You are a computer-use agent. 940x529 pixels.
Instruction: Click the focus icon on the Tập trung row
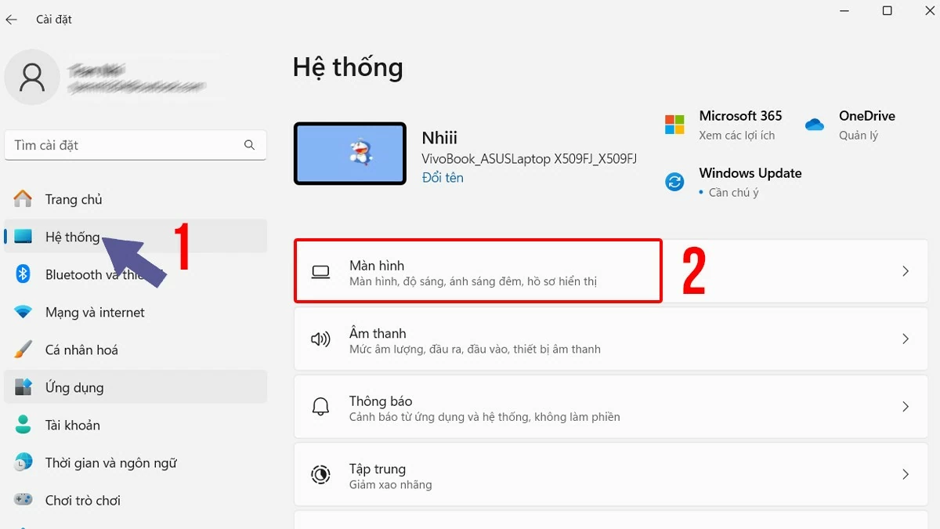320,474
